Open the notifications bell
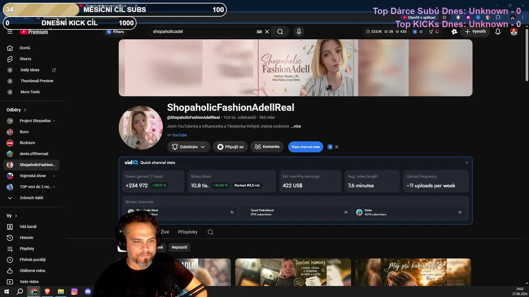Screen dimensions: 529x297 (498, 32)
